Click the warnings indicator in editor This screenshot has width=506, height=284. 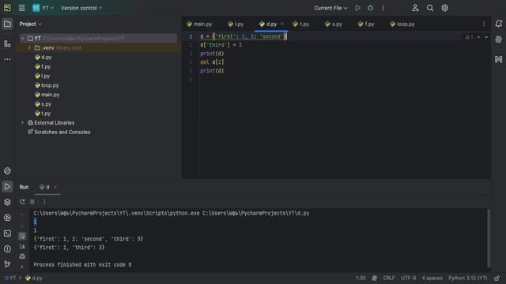(469, 37)
